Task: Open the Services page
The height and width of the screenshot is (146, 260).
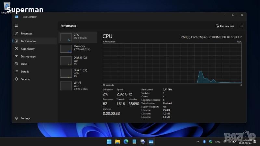Action: (x=25, y=79)
